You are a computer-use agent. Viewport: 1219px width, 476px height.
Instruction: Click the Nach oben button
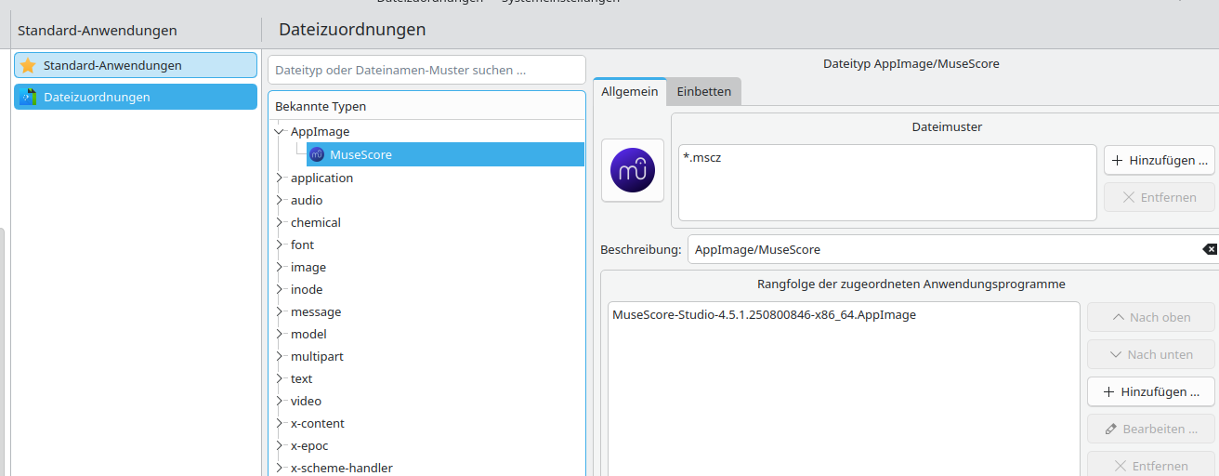coord(1151,317)
